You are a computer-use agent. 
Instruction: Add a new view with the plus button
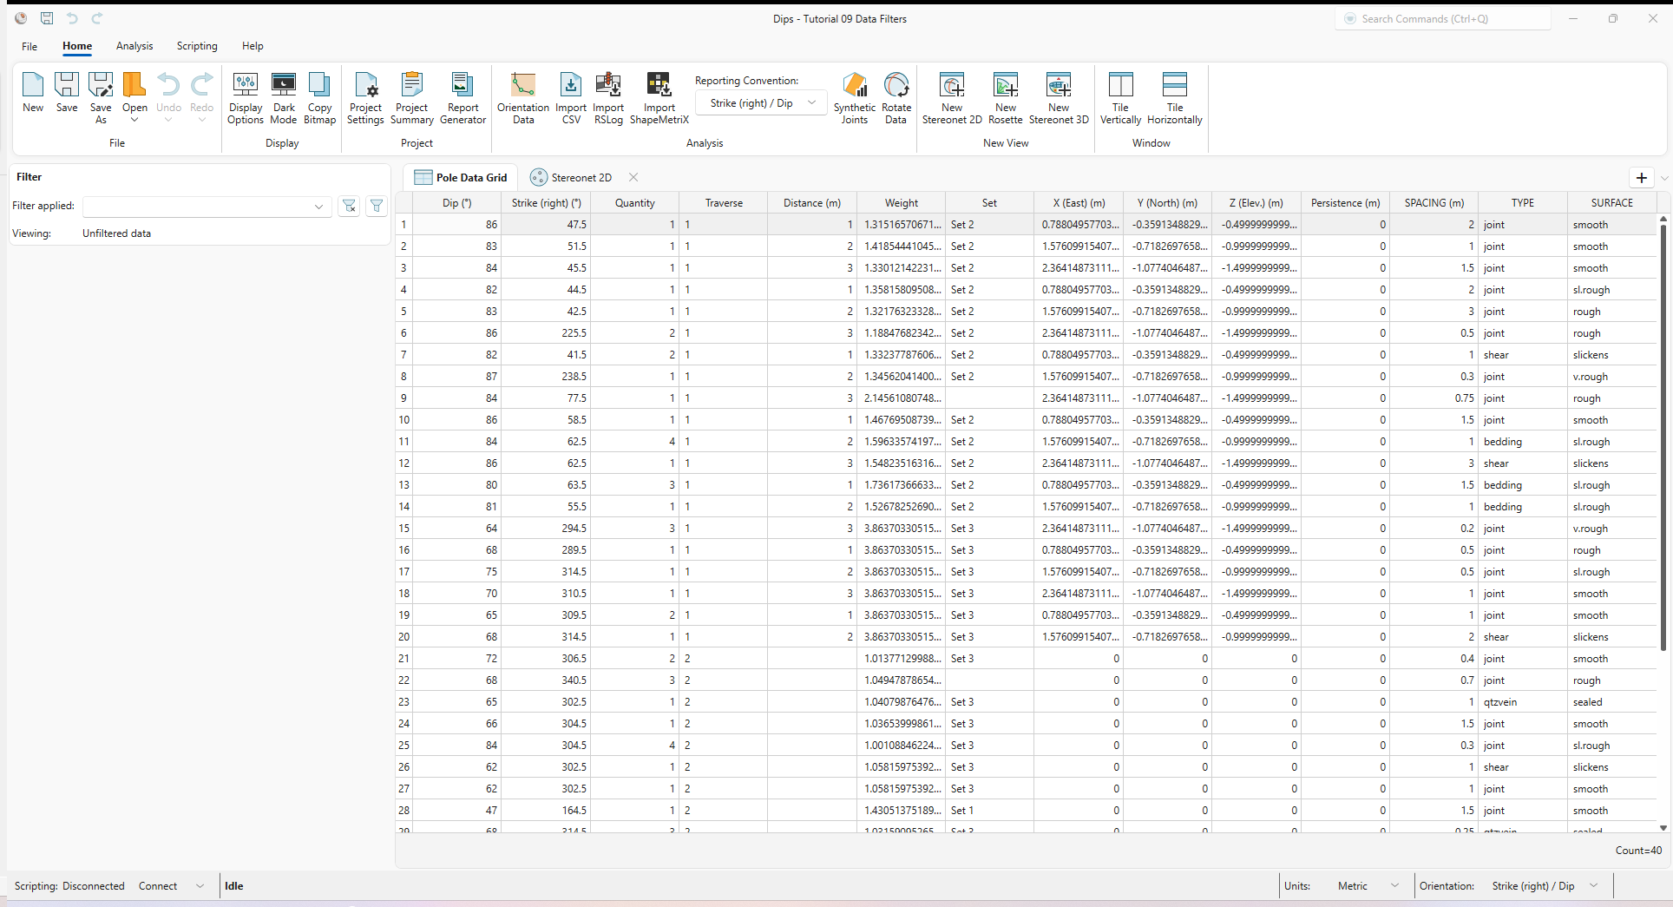coord(1642,177)
